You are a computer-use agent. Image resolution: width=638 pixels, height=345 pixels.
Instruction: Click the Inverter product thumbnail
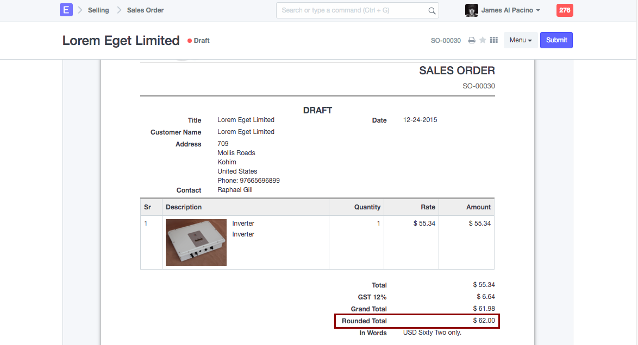click(x=196, y=242)
